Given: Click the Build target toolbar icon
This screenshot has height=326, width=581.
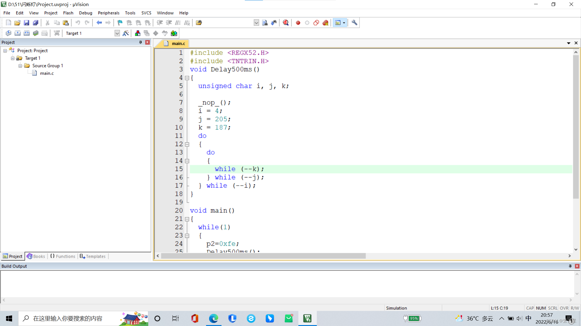Looking at the screenshot, I should click(x=18, y=33).
